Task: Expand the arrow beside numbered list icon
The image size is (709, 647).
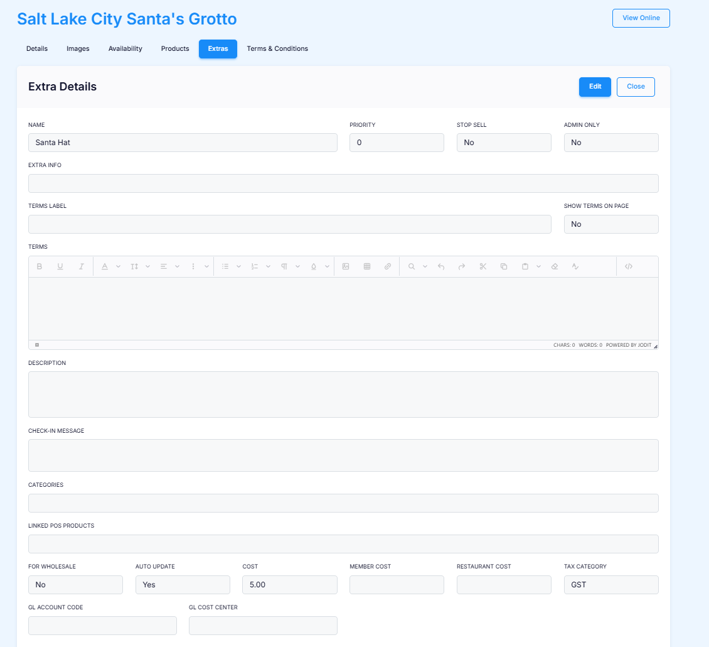Action: coord(268,267)
